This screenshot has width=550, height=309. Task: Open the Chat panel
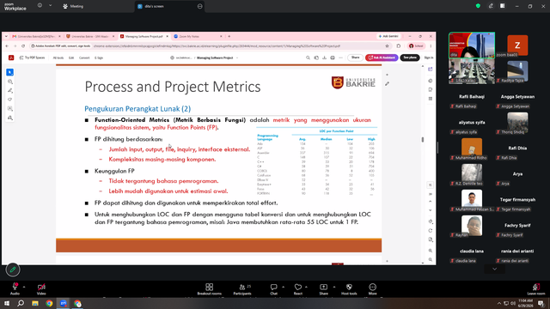(273, 288)
